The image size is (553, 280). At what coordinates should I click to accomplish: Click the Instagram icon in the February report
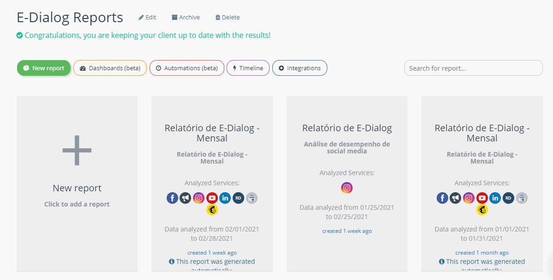tap(198, 198)
